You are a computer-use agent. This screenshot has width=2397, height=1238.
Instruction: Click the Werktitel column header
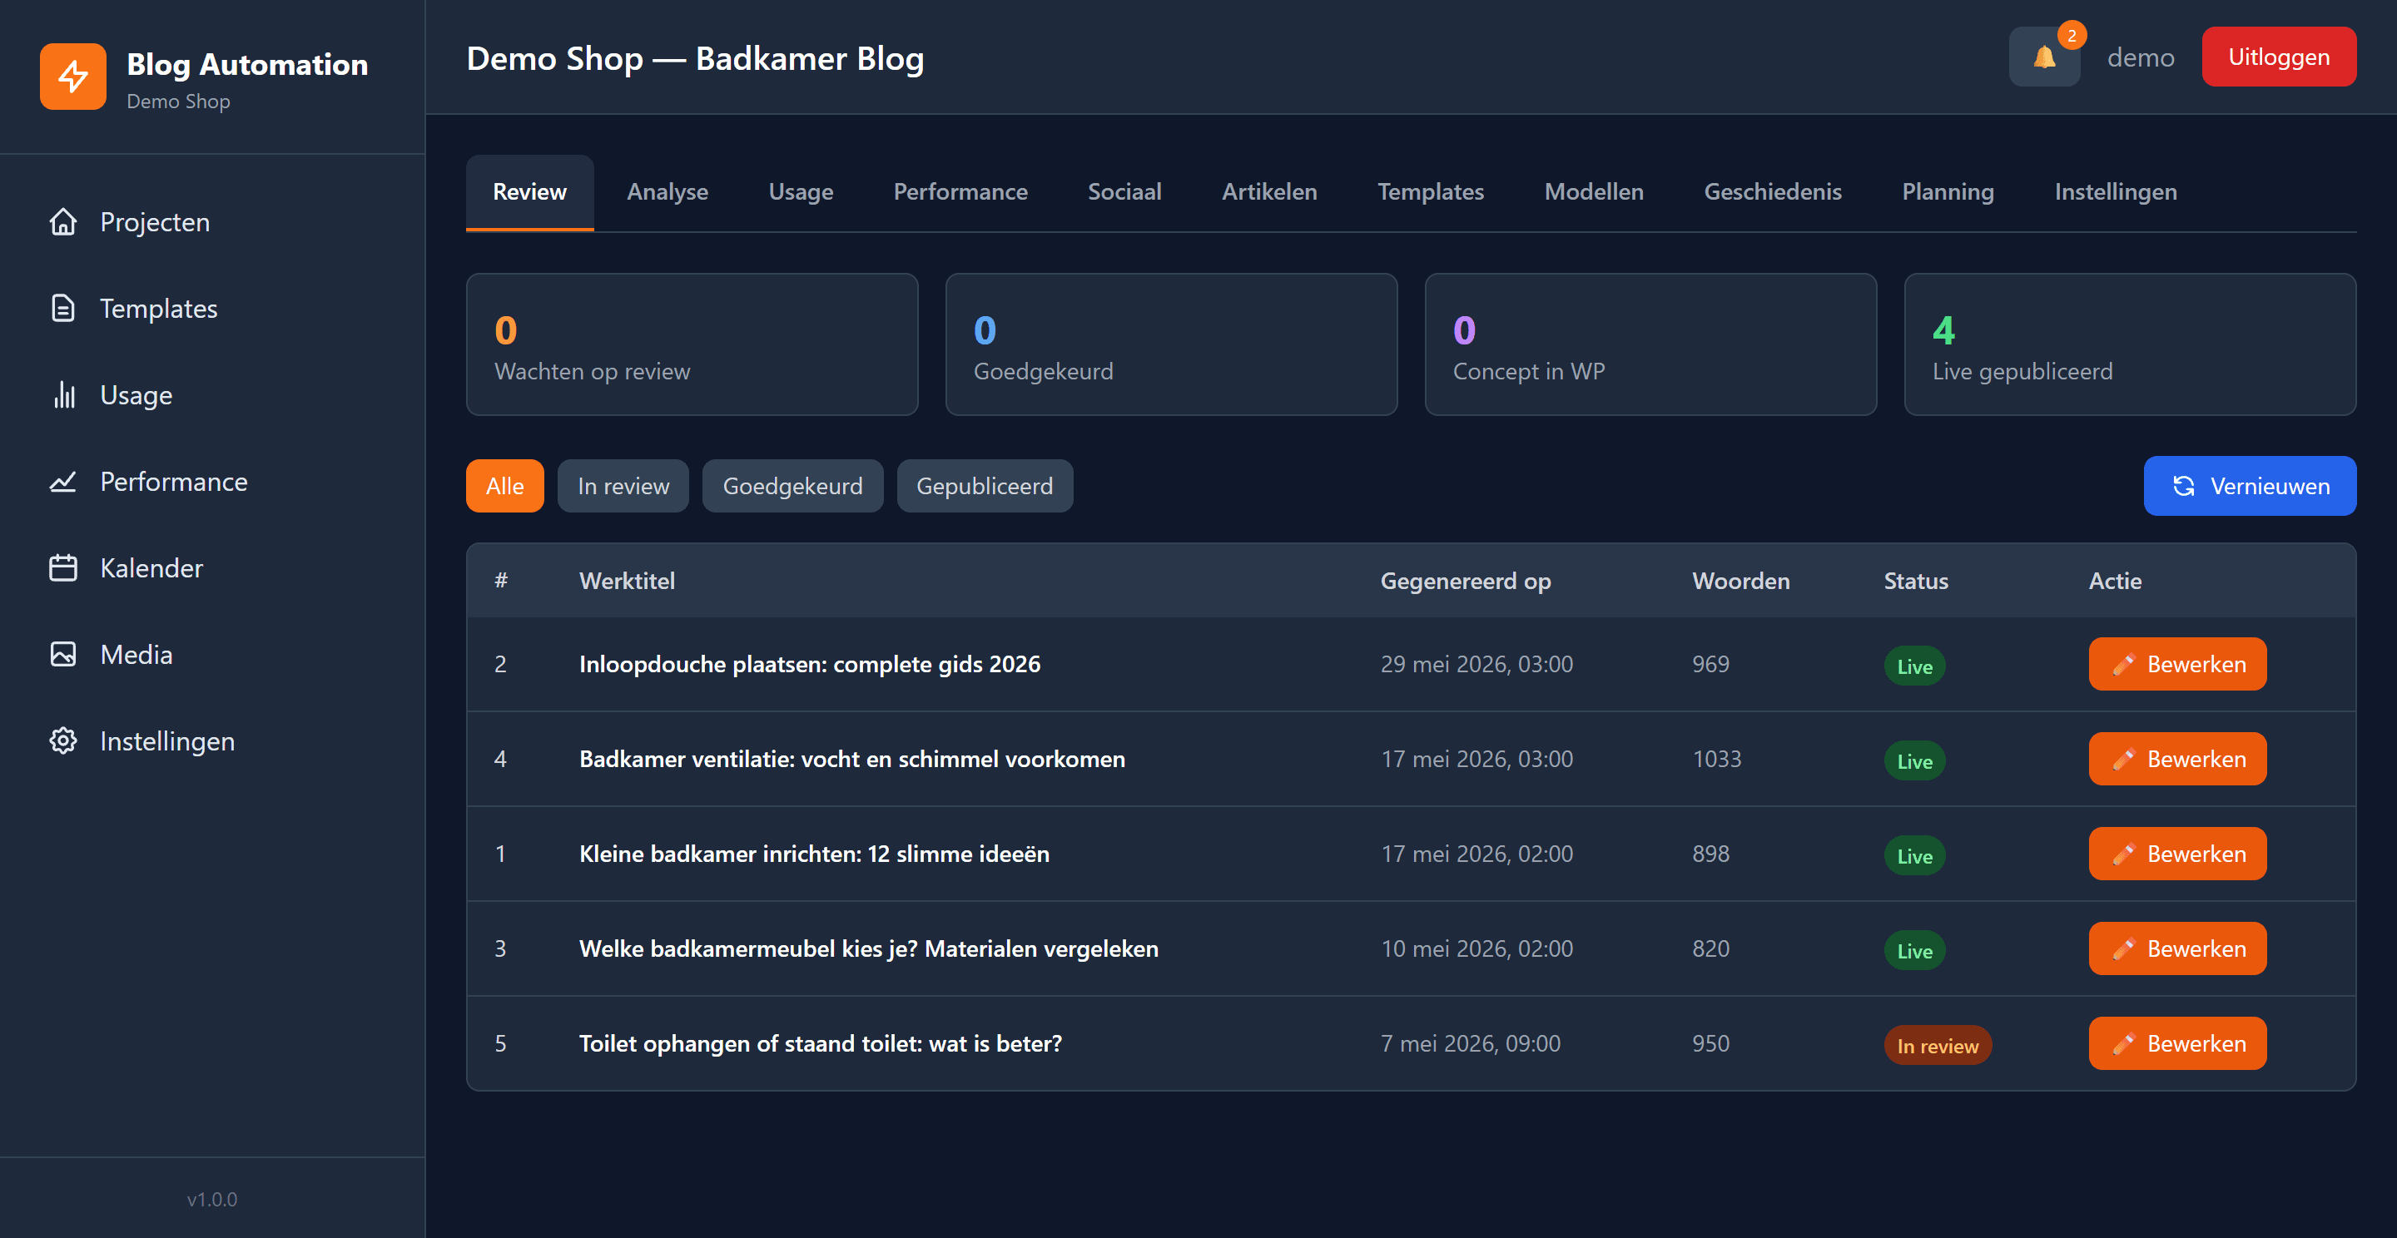click(x=626, y=582)
